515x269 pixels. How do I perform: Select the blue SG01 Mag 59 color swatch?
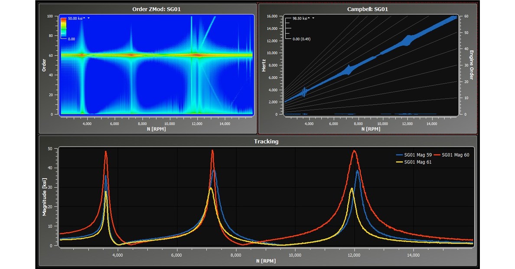click(x=399, y=155)
